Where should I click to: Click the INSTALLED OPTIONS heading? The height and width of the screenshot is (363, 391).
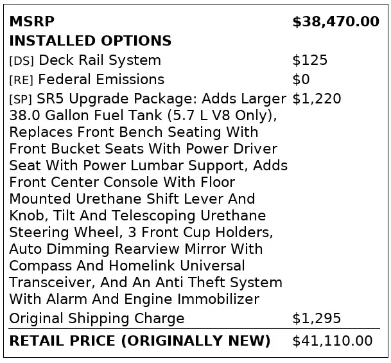(x=91, y=40)
